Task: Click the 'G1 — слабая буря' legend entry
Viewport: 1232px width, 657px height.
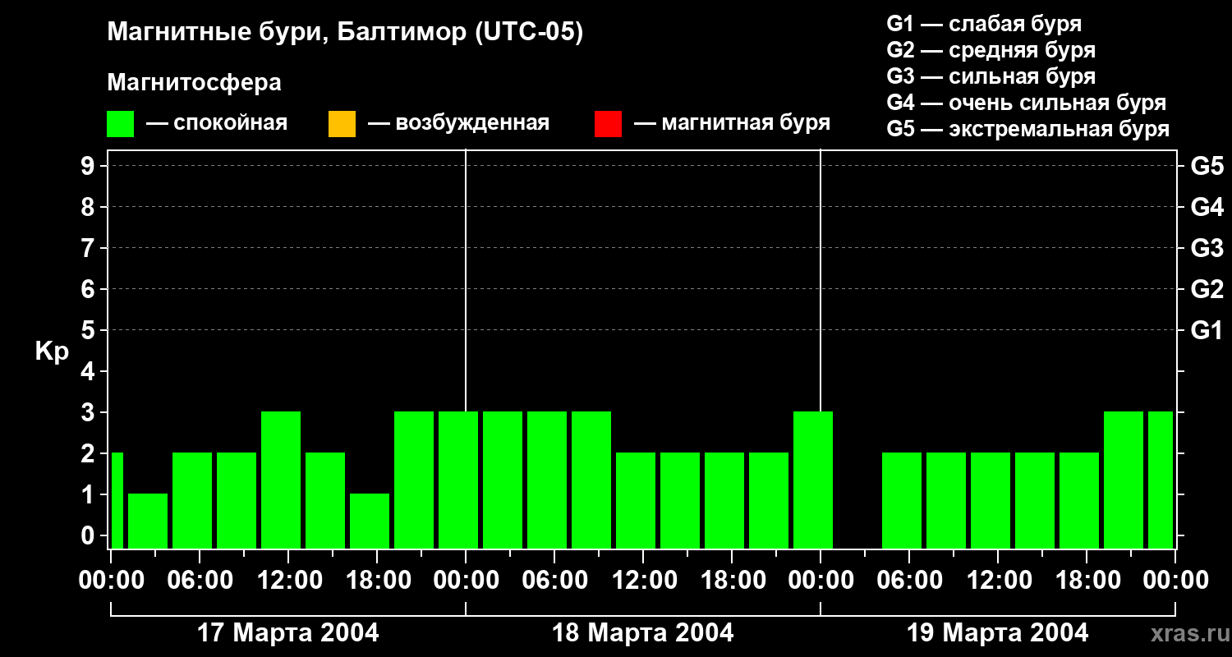Action: [x=984, y=24]
